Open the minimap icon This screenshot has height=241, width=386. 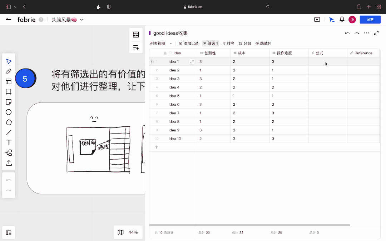(121, 232)
